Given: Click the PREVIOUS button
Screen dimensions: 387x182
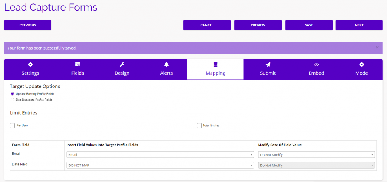Looking at the screenshot, I should pos(28,25).
